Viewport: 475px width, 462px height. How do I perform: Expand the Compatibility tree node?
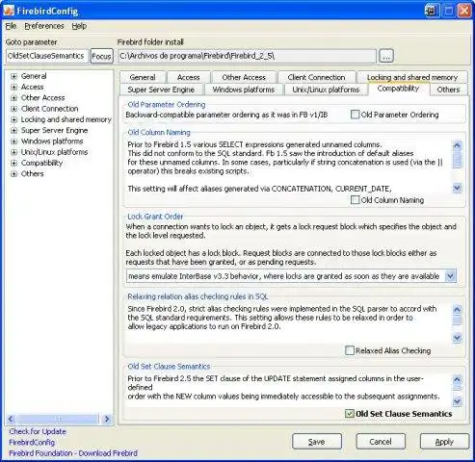pos(13,163)
